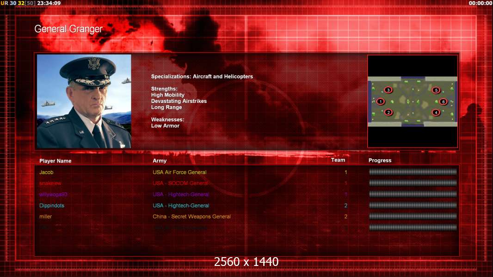Click the High Mobility strength text
The width and height of the screenshot is (493, 277).
(167, 95)
